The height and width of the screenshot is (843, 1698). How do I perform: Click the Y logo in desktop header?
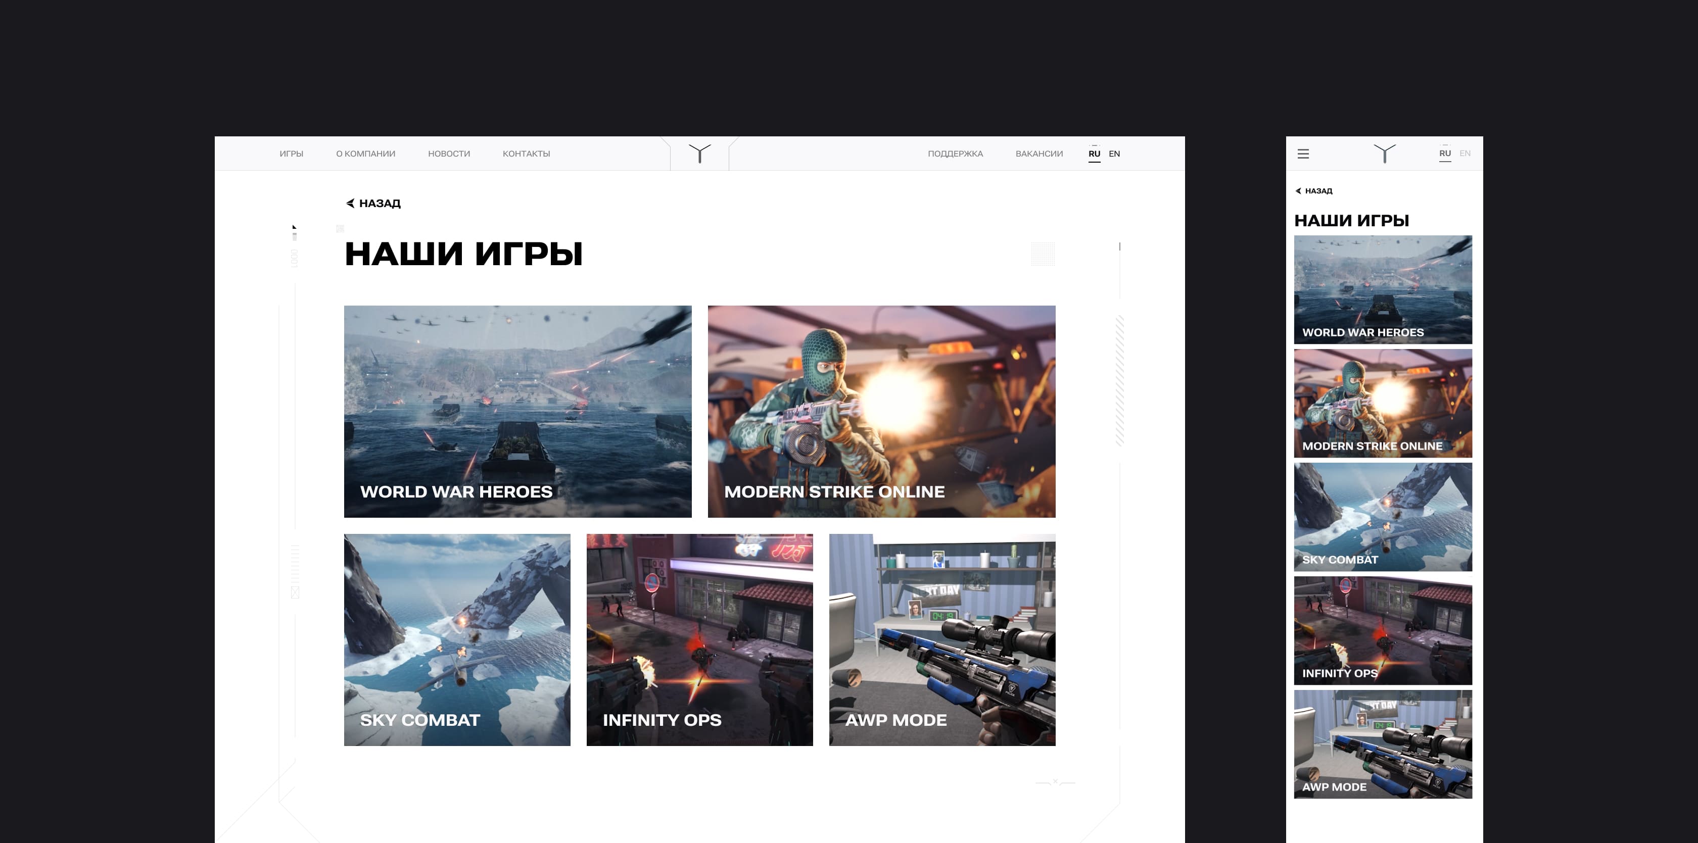coord(699,154)
